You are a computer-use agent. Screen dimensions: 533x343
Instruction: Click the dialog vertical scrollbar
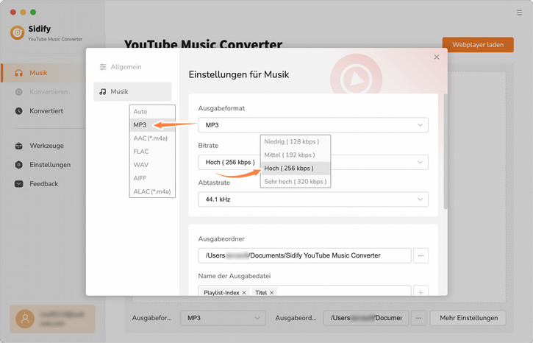(446, 152)
